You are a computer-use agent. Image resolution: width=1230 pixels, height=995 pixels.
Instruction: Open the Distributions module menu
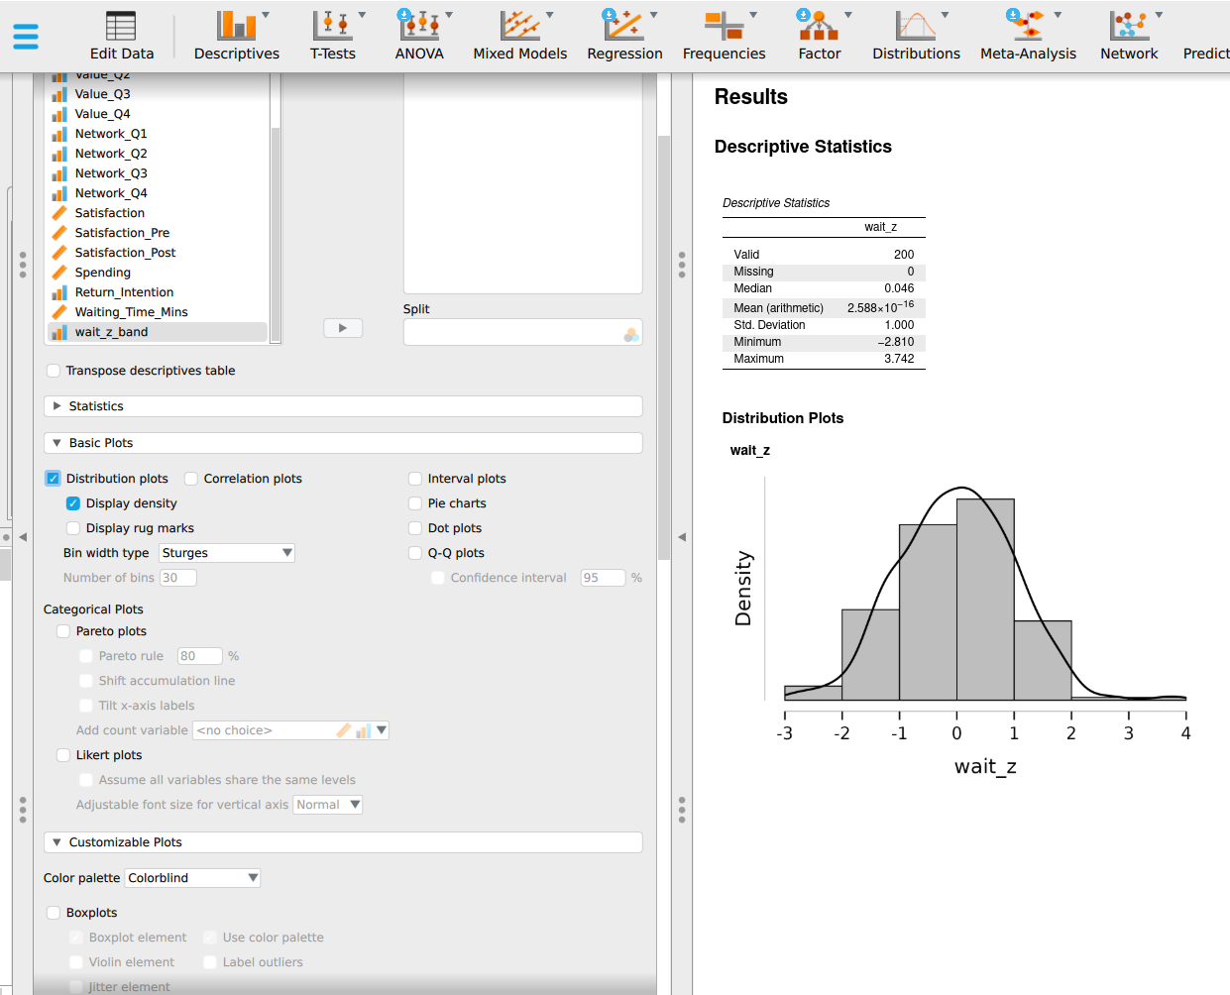(x=916, y=36)
